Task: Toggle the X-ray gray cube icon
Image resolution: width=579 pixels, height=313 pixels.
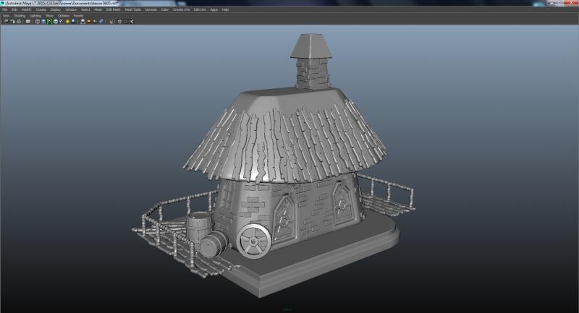Action: pyautogui.click(x=119, y=22)
